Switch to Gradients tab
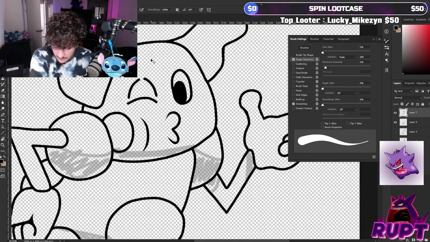 (421, 20)
